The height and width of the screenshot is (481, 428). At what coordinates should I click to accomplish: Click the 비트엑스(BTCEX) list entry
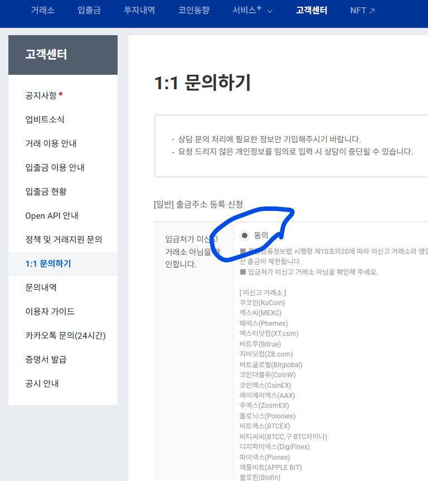(265, 426)
